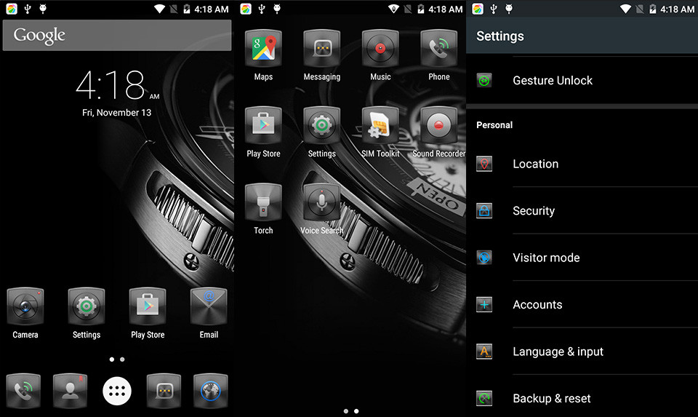The width and height of the screenshot is (698, 417).
Task: Open Language & input settings
Action: tap(582, 352)
